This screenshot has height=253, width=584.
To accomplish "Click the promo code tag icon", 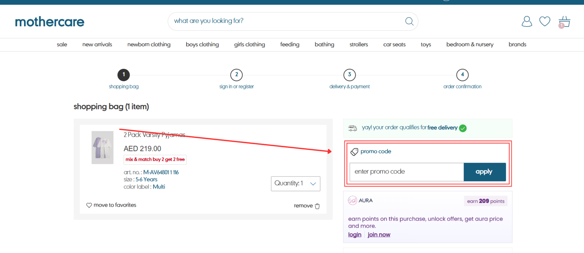I will pyautogui.click(x=354, y=152).
